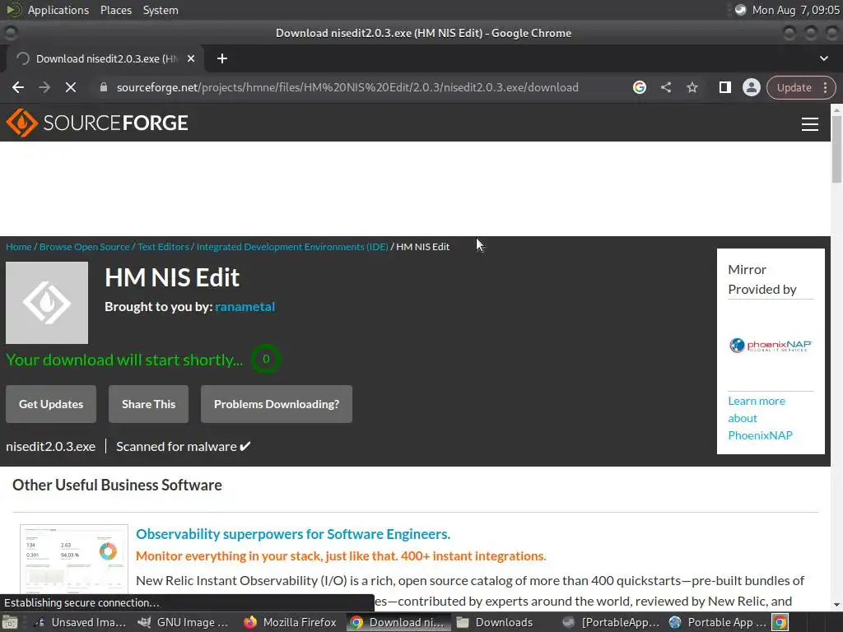Image resolution: width=843 pixels, height=632 pixels.
Task: Open Chrome profile avatar
Action: click(x=751, y=87)
